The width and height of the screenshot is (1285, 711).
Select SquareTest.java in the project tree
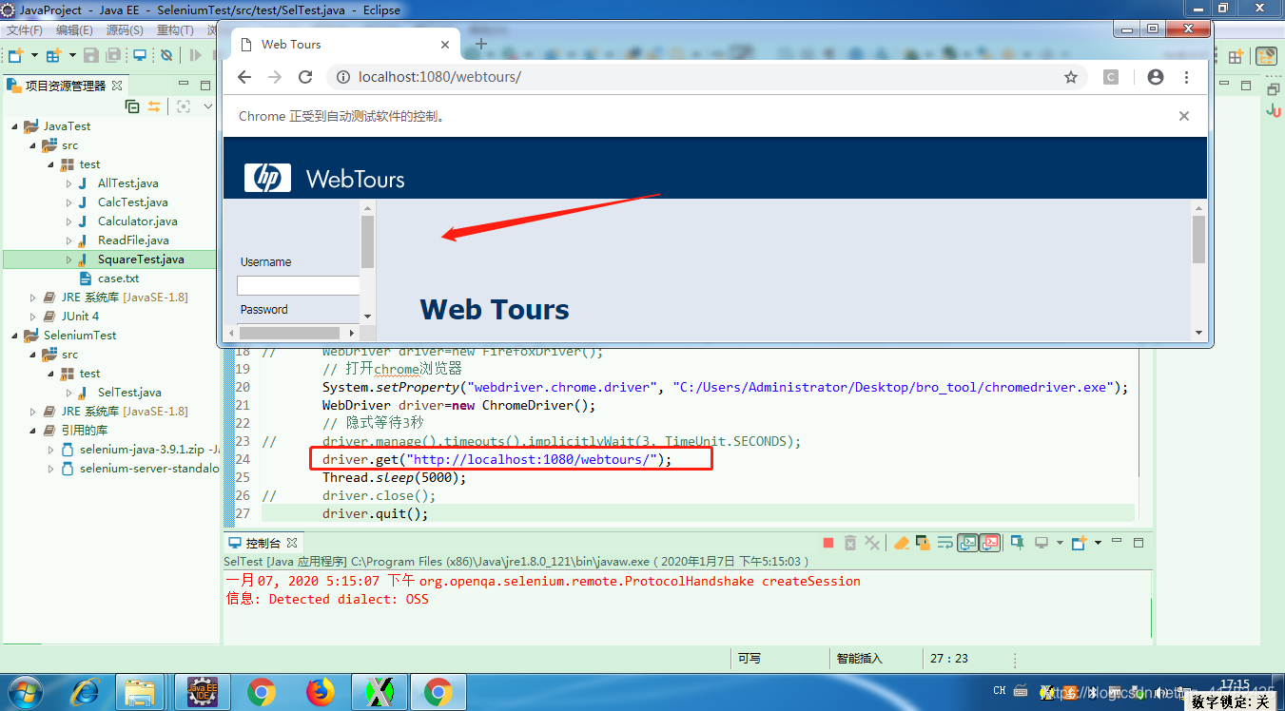click(141, 259)
